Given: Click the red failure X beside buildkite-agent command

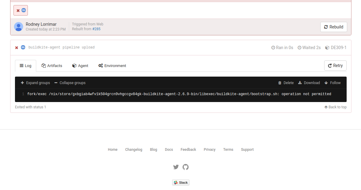Looking at the screenshot, I should tap(16, 47).
